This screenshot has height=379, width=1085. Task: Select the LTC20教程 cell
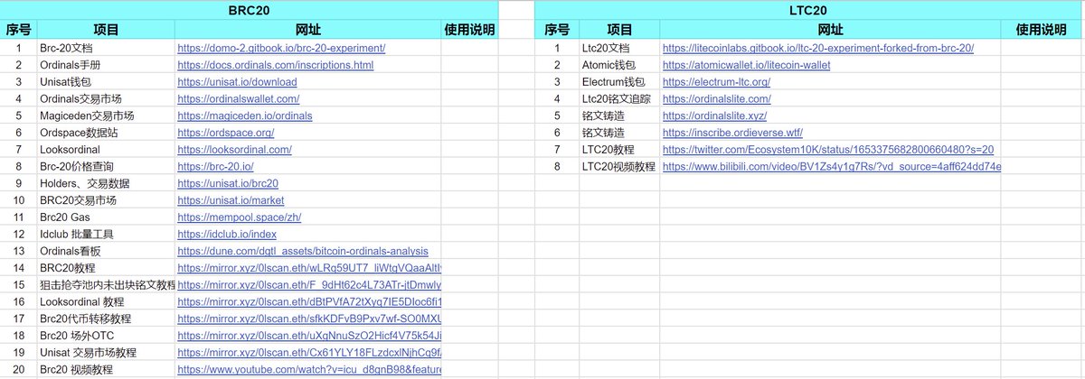(619, 150)
